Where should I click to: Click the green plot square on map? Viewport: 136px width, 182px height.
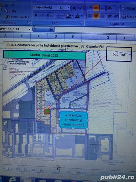click(47, 111)
